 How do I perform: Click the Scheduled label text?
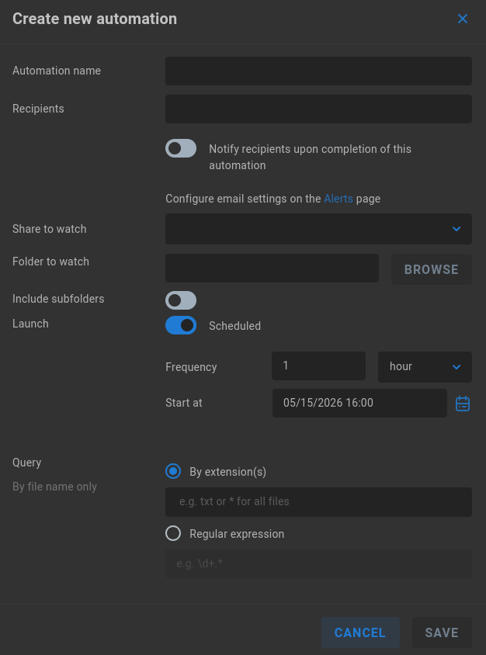coord(234,326)
